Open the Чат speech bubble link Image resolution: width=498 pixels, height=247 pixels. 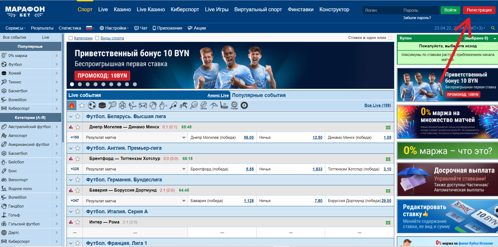(141, 28)
